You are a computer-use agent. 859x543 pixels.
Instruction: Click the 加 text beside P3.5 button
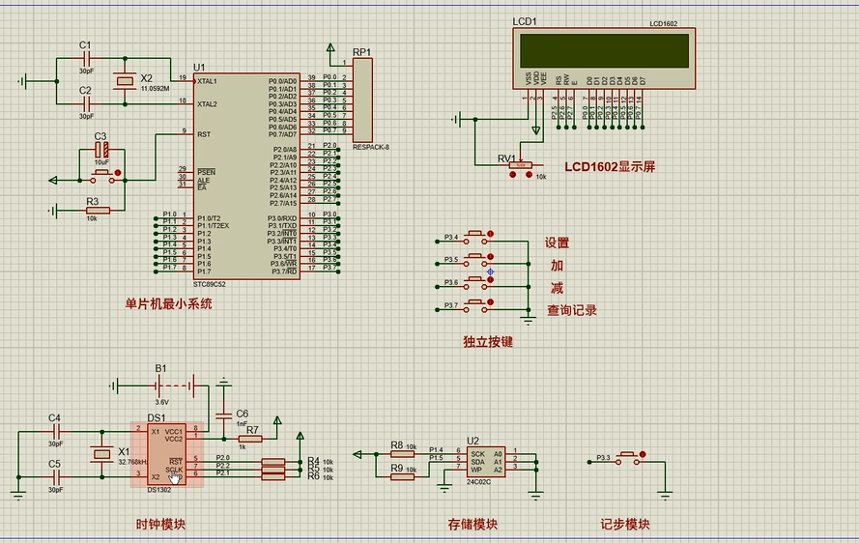tap(558, 265)
